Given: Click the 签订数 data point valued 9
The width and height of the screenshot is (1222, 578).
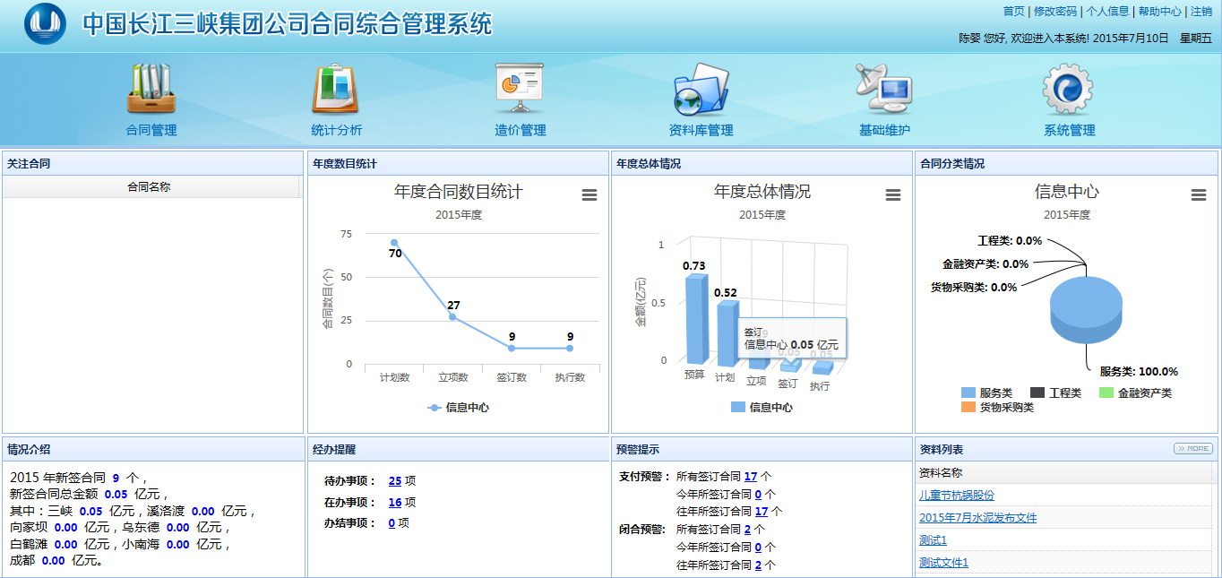Looking at the screenshot, I should point(512,348).
